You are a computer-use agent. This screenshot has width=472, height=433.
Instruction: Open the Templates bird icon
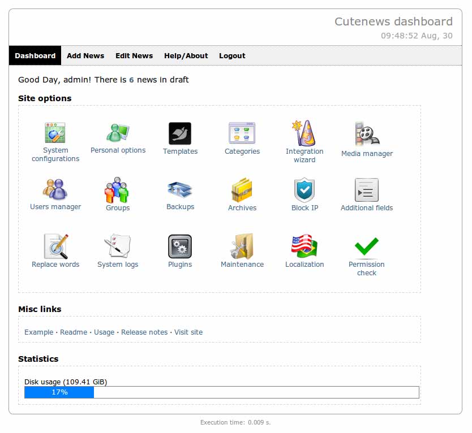(x=180, y=133)
